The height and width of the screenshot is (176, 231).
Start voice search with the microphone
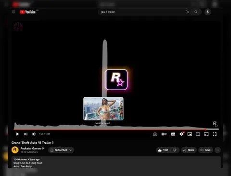click(x=208, y=12)
